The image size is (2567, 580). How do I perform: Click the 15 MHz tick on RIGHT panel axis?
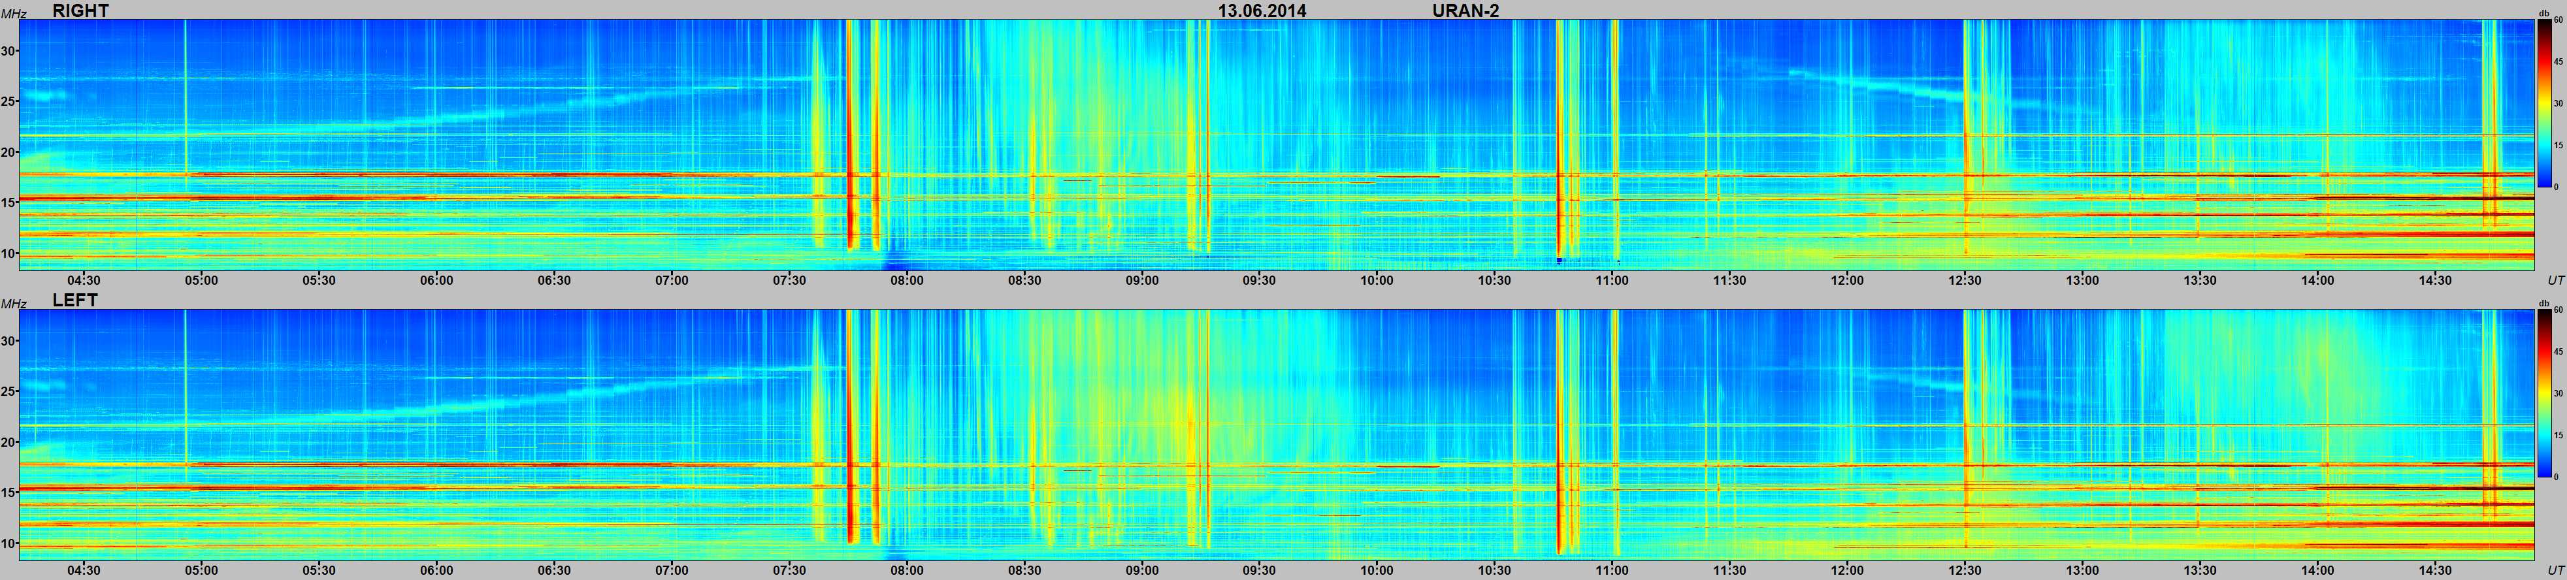tap(8, 203)
